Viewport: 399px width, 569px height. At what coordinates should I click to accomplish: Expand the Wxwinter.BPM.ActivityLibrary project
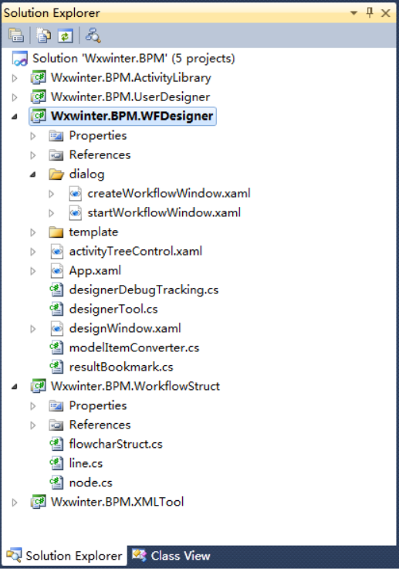(15, 78)
